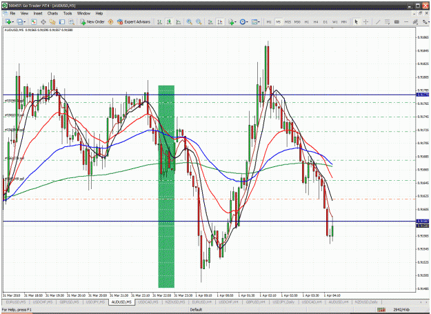Switch to the USDCHF,M5 chart tab
The width and height of the screenshot is (431, 314).
[x=42, y=302]
